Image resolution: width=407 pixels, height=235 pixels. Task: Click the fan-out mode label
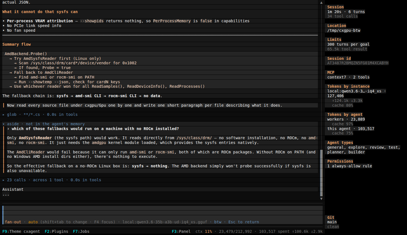(x=13, y=222)
